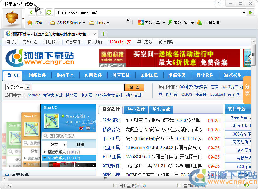
Task: Click hot tag QQ聊天记录查看
Action: pyautogui.click(x=193, y=87)
